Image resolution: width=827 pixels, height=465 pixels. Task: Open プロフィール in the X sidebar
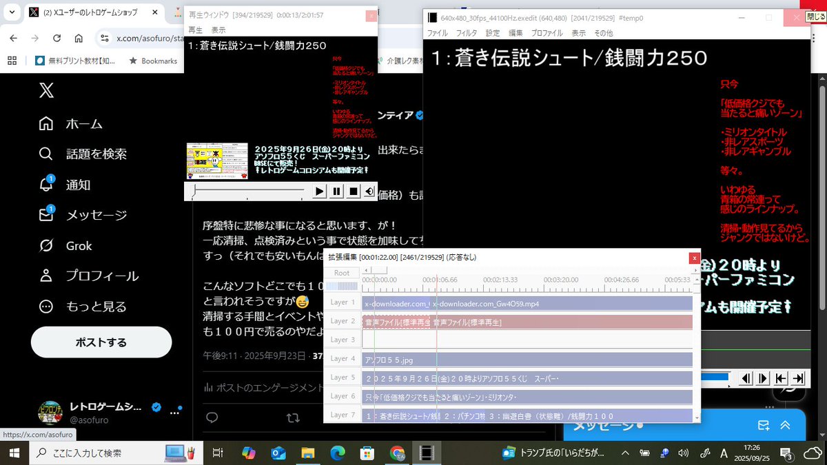coord(89,276)
